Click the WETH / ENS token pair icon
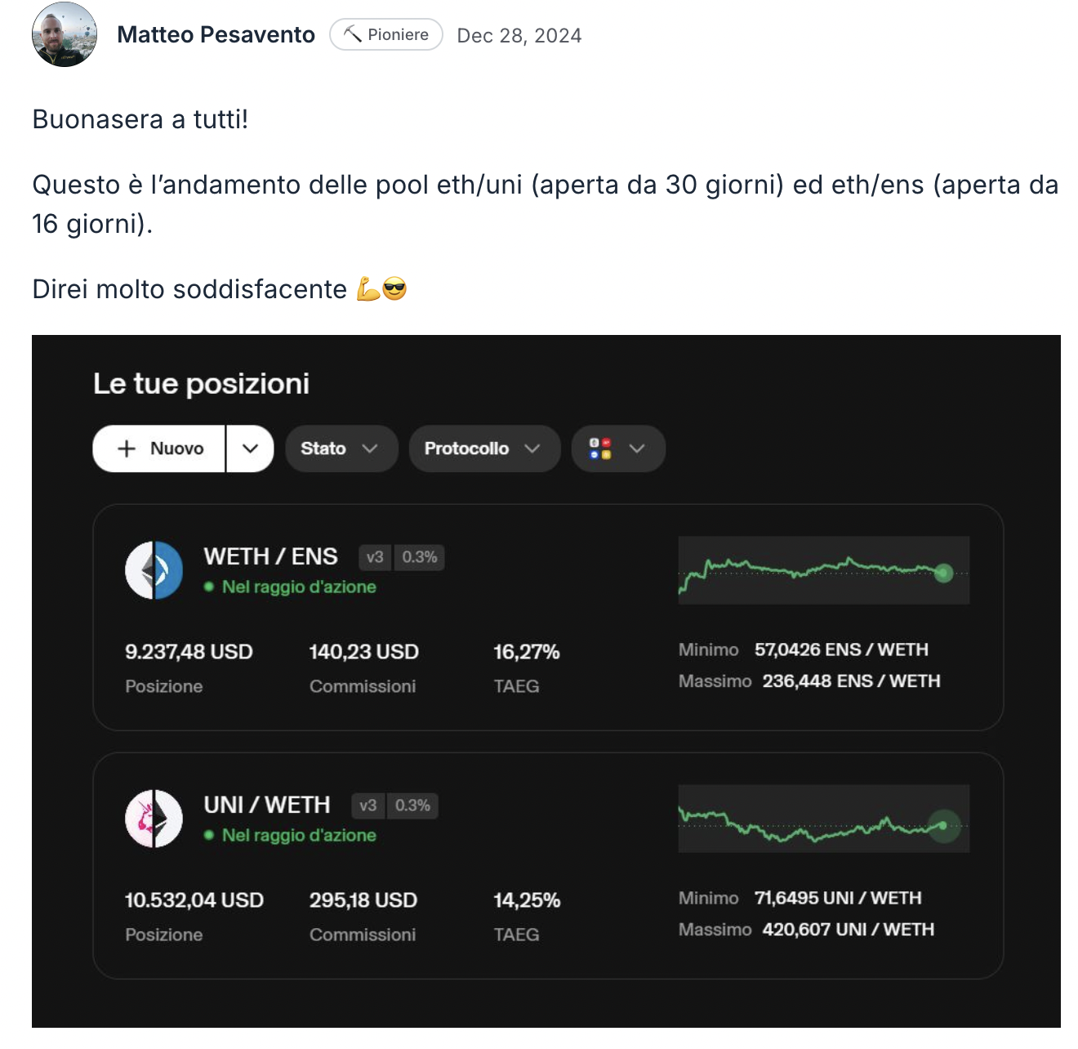 pos(154,570)
